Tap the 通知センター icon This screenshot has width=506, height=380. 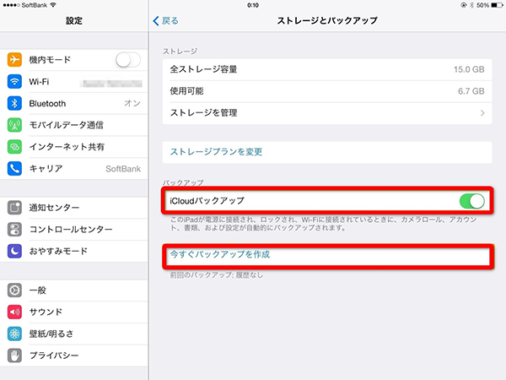[x=14, y=208]
